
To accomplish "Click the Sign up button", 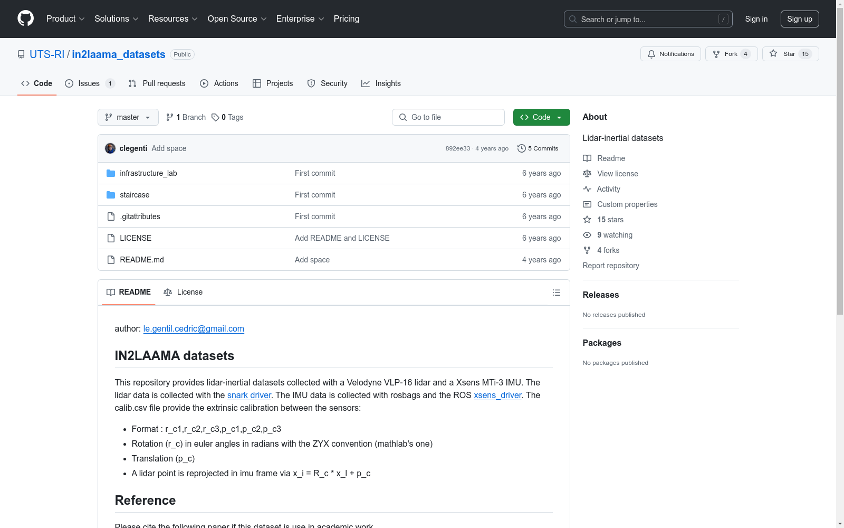I will (x=800, y=19).
